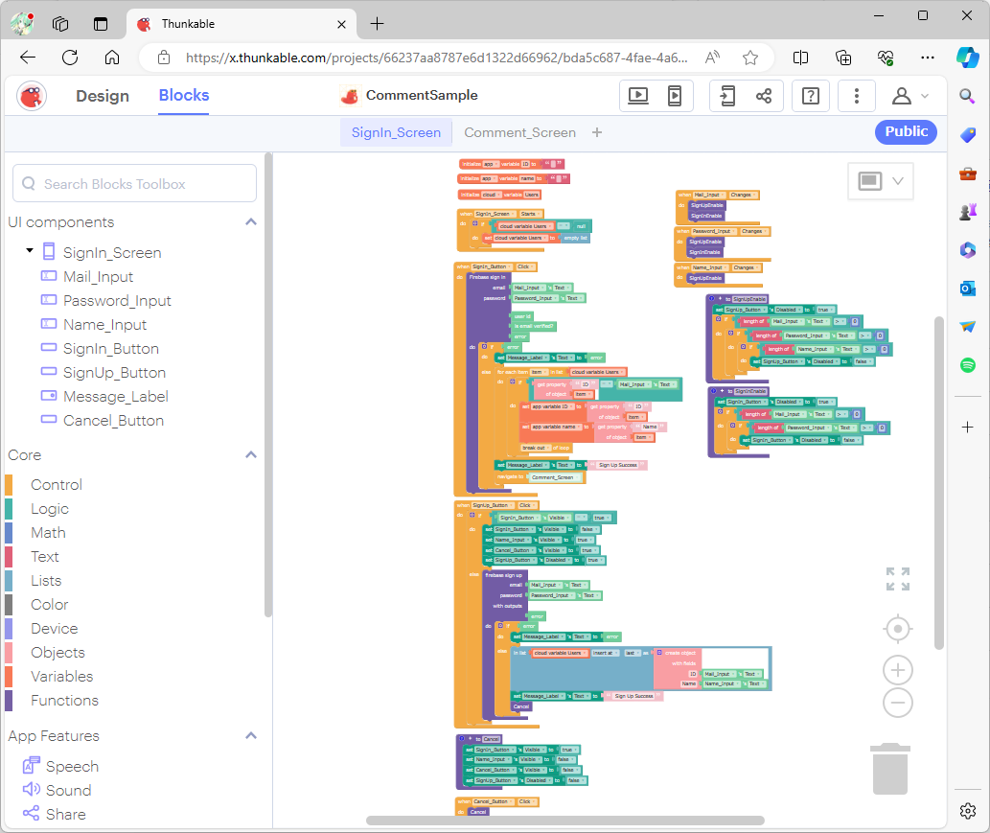
Task: Center the workspace with the target icon
Action: (x=898, y=629)
